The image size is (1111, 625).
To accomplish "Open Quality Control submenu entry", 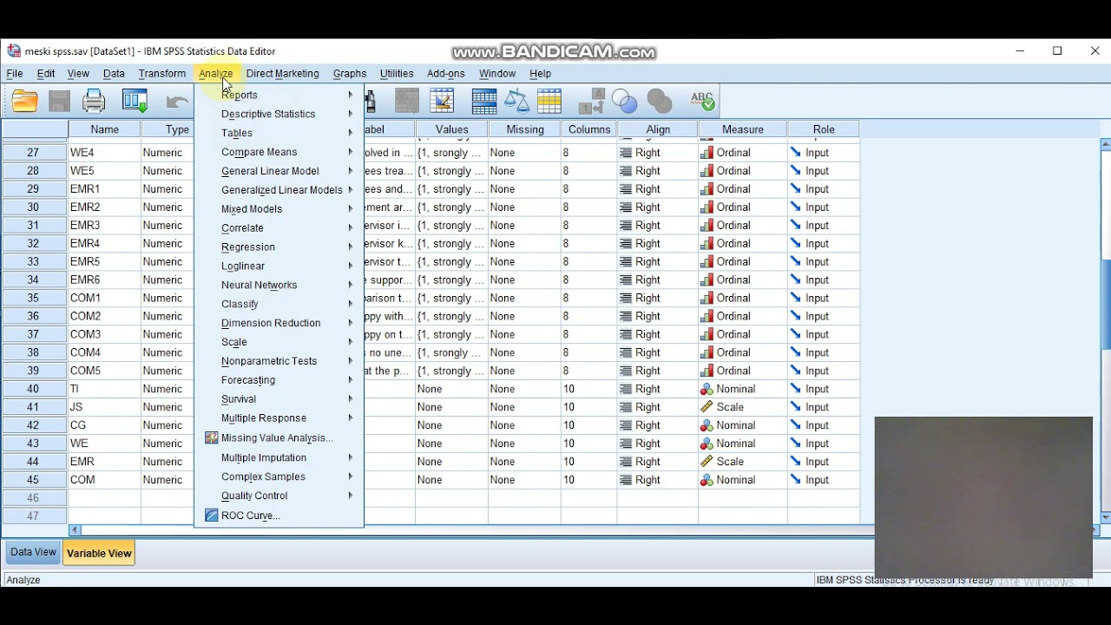I will (x=279, y=496).
